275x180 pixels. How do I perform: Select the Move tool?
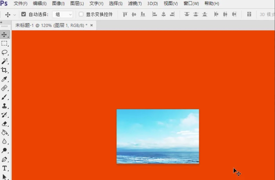coord(4,35)
